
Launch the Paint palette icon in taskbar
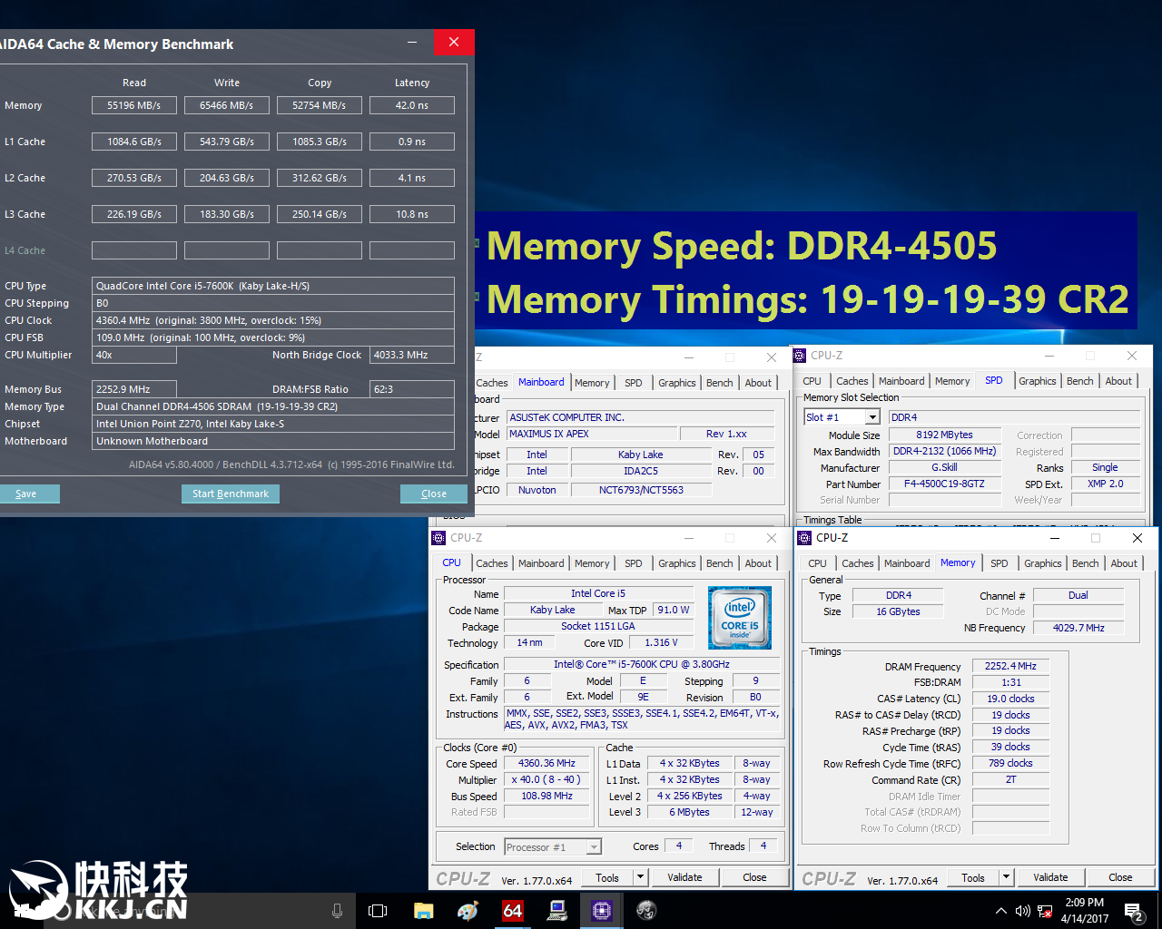[x=468, y=910]
